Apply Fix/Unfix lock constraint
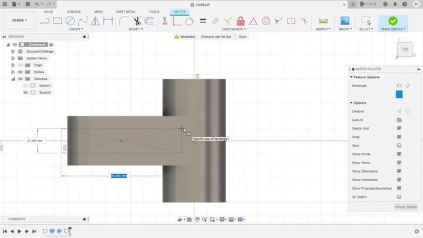The height and width of the screenshot is (238, 423). point(241,21)
